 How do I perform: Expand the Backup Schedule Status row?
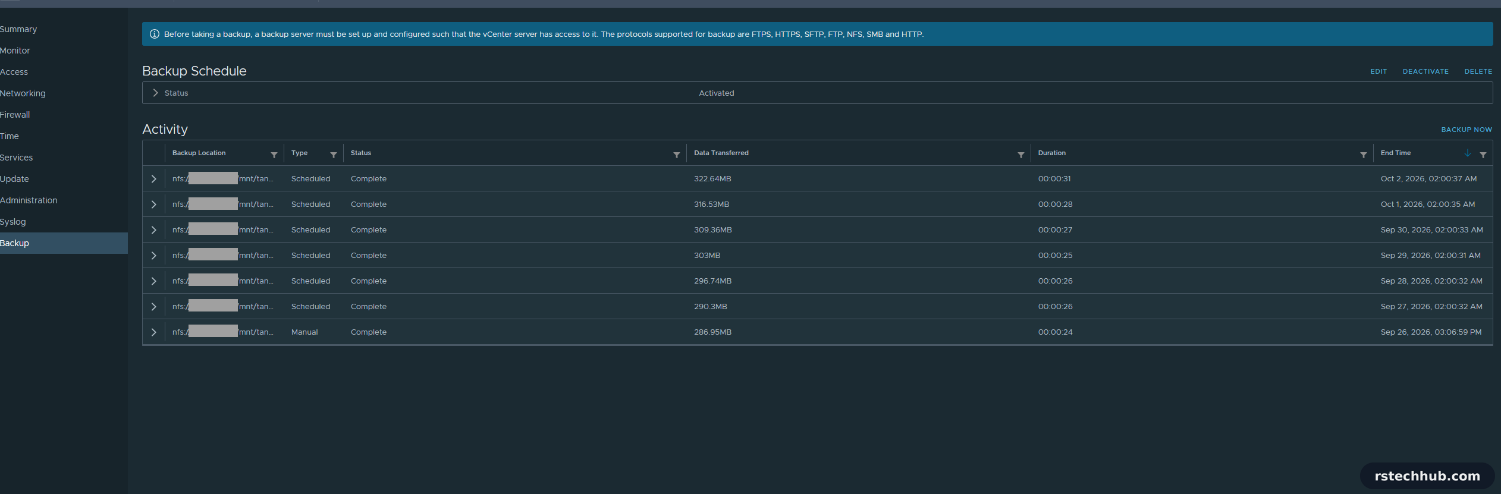[x=155, y=93]
